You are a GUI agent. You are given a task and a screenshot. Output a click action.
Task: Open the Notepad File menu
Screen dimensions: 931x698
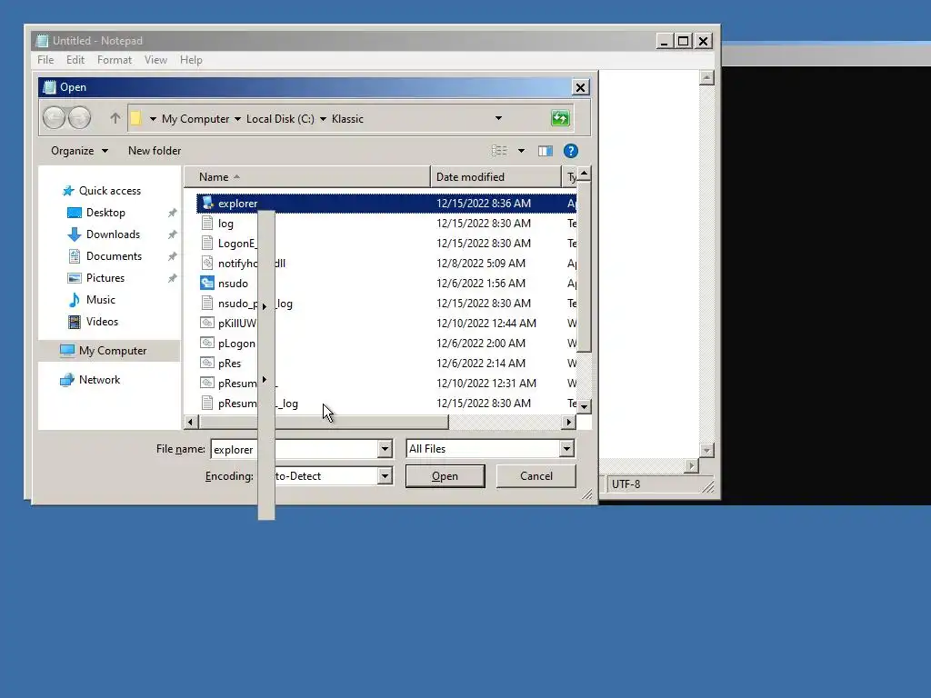pyautogui.click(x=45, y=60)
